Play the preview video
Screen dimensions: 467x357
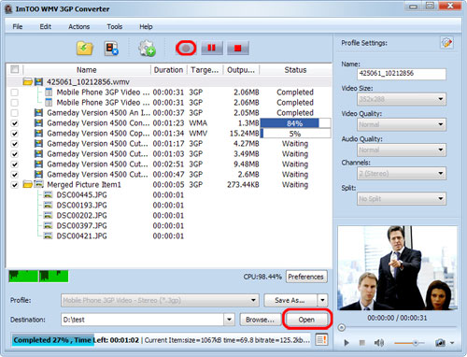tap(347, 343)
